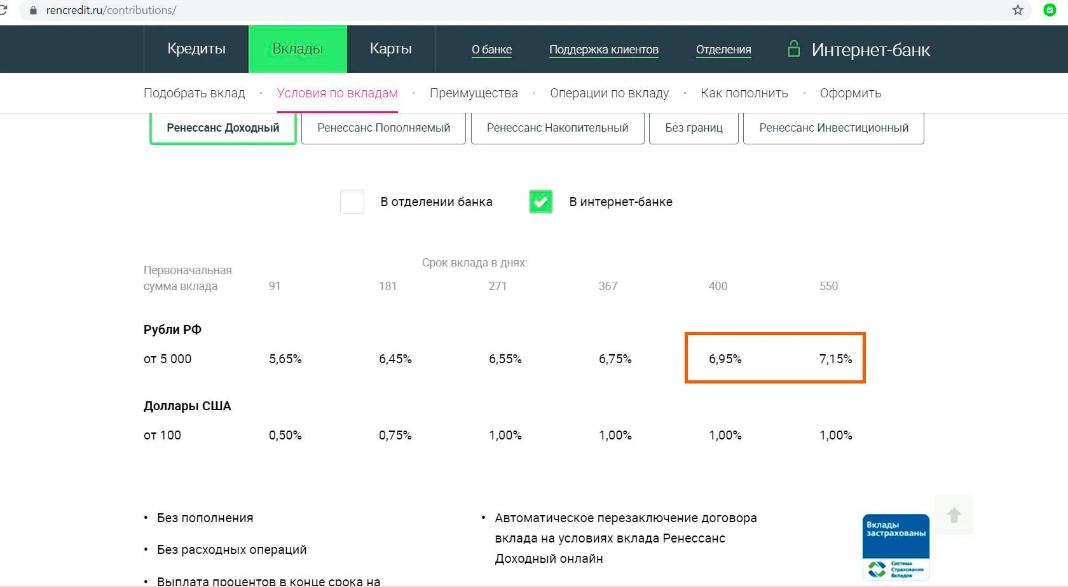Click the green browser extension icon
This screenshot has width=1068, height=587.
1050,10
